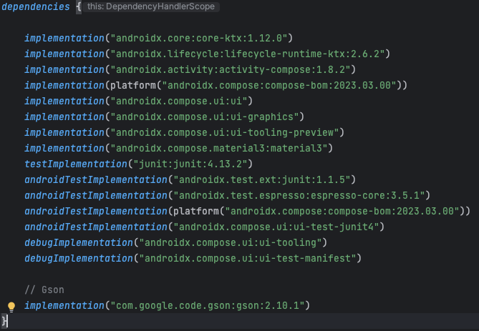Click the gson:2.10.1 dependency string
Screen dimensions: 479x331
pos(207,306)
